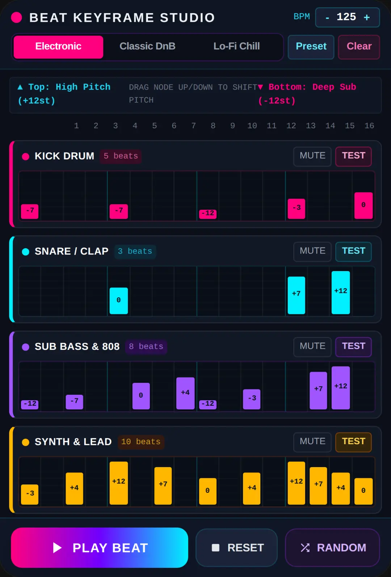Test the Synth & Lead sound
The height and width of the screenshot is (577, 391).
[354, 442]
